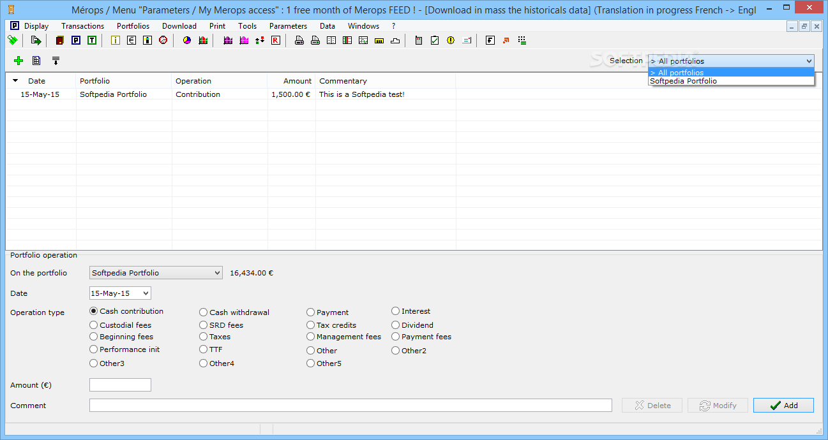Click the euro symbol toolbar icon

pos(132,40)
